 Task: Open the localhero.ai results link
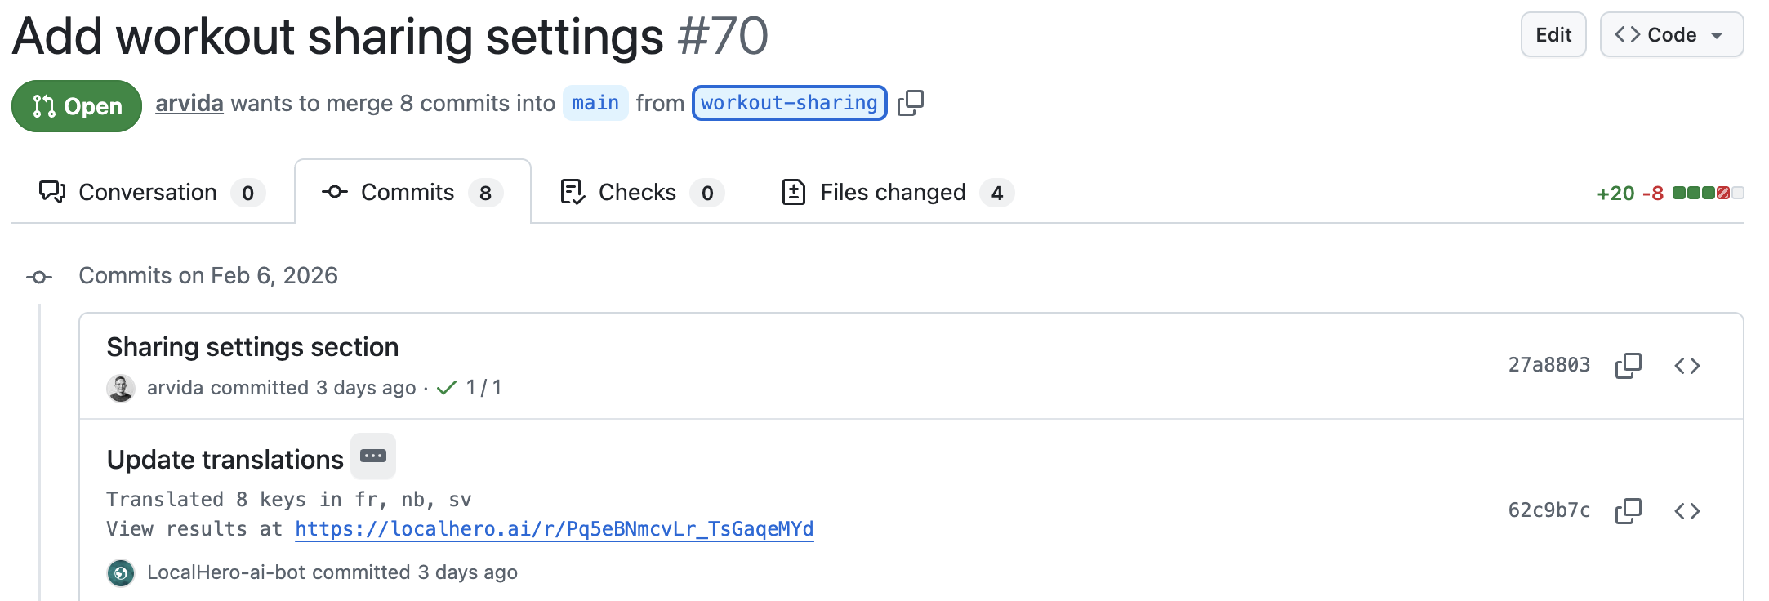pyautogui.click(x=554, y=529)
